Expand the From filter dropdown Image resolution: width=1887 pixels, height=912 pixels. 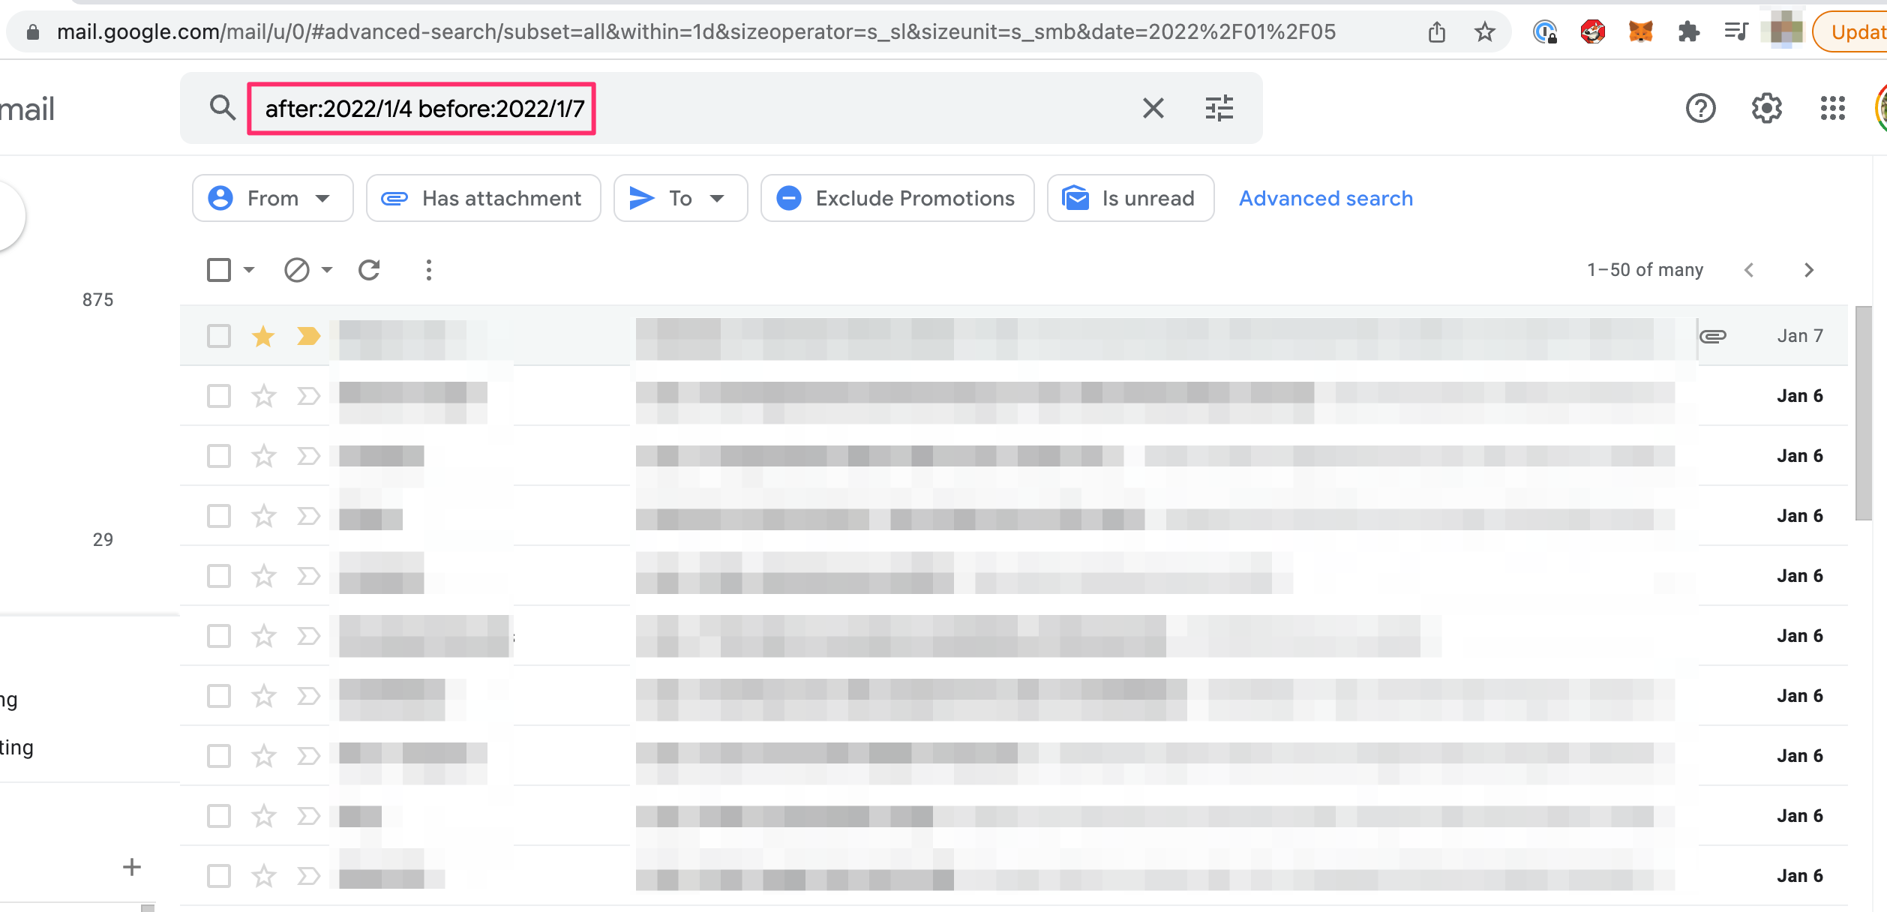(322, 198)
